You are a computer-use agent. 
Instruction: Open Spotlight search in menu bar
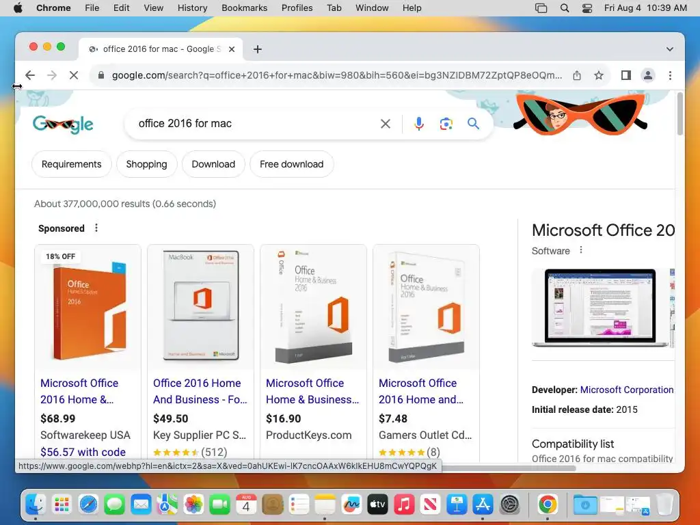pos(564,8)
